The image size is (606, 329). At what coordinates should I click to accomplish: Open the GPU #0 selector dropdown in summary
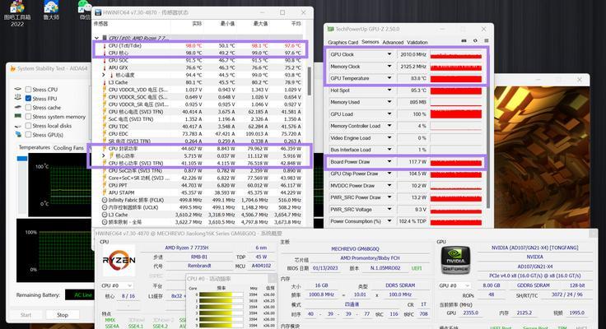click(454, 285)
